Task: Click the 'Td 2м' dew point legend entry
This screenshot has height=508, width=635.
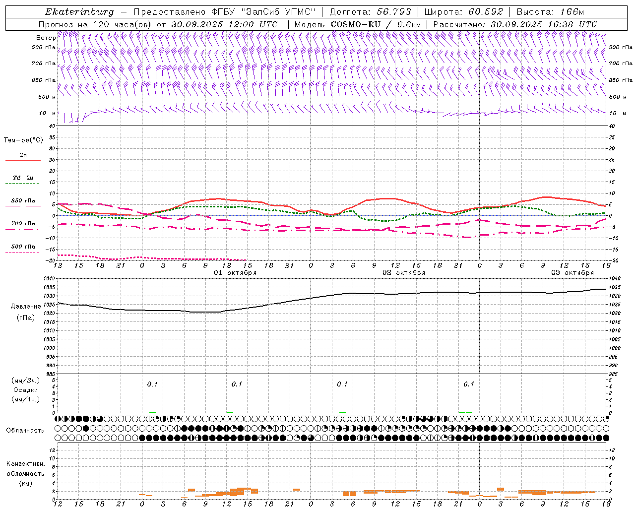Action: pos(23,178)
